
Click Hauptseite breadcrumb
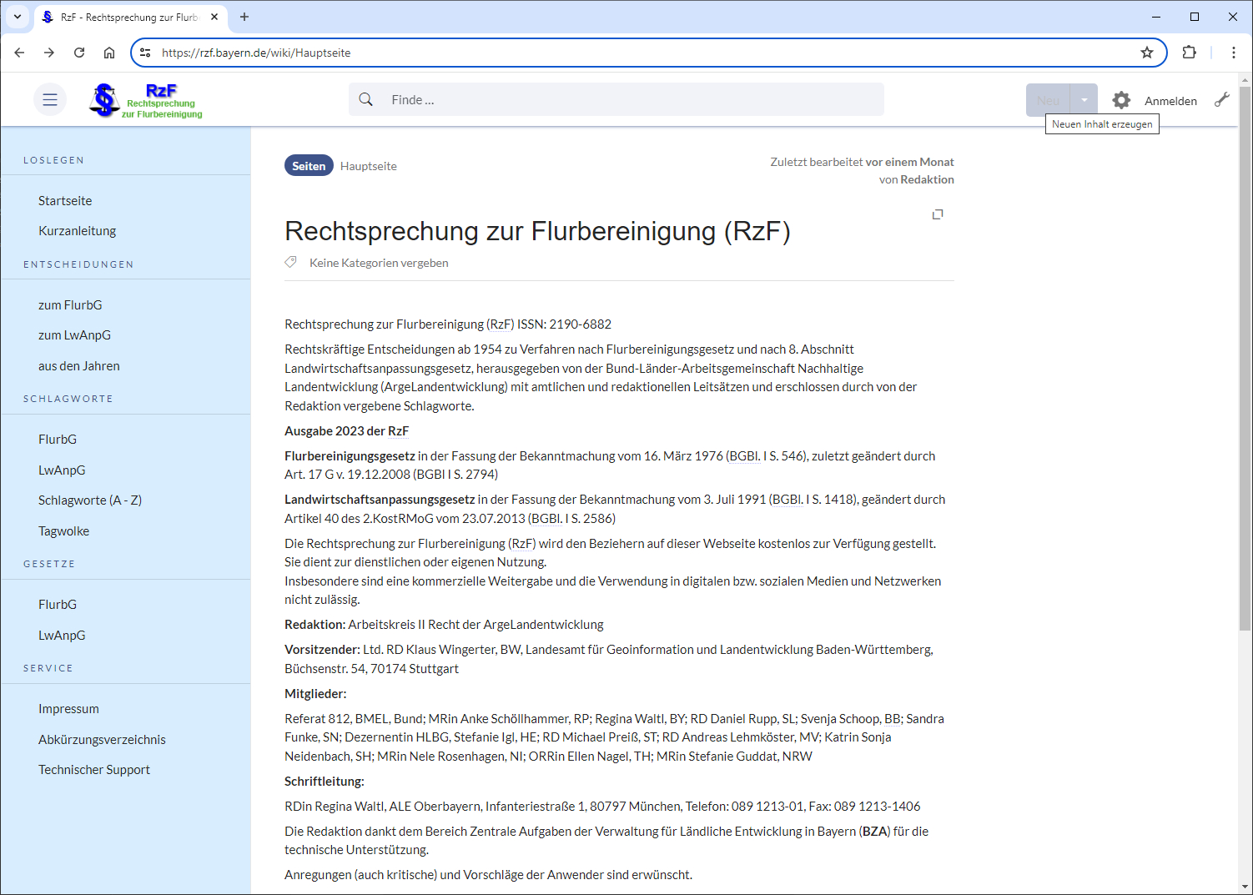369,166
